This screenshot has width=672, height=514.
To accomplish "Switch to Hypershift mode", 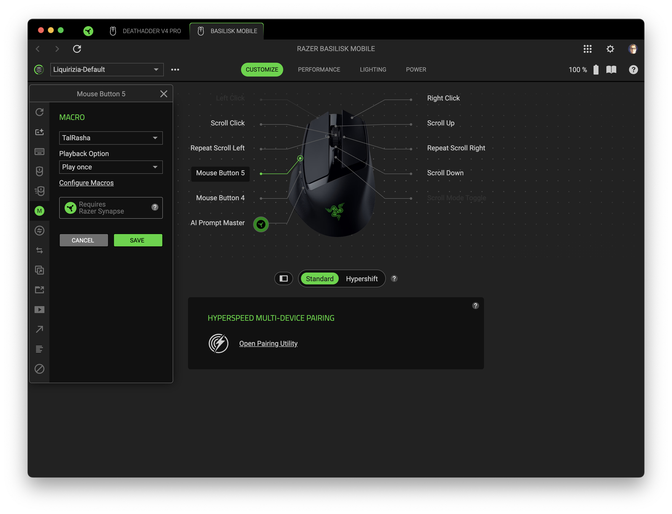I will pyautogui.click(x=362, y=279).
